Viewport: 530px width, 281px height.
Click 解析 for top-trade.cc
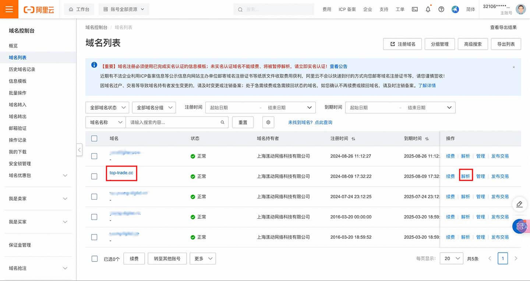point(466,176)
